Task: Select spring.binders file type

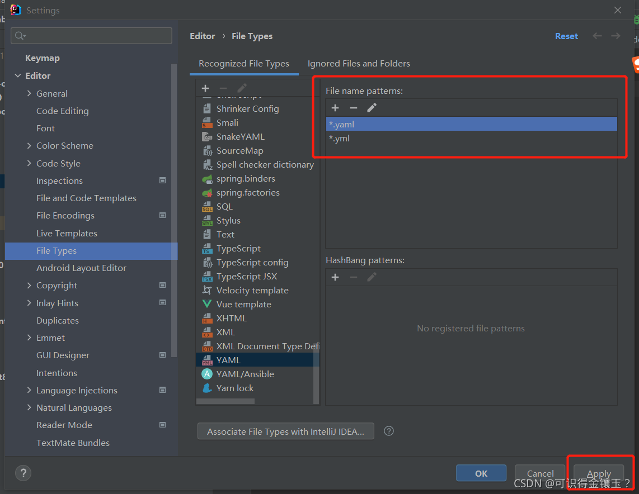Action: pos(257,179)
